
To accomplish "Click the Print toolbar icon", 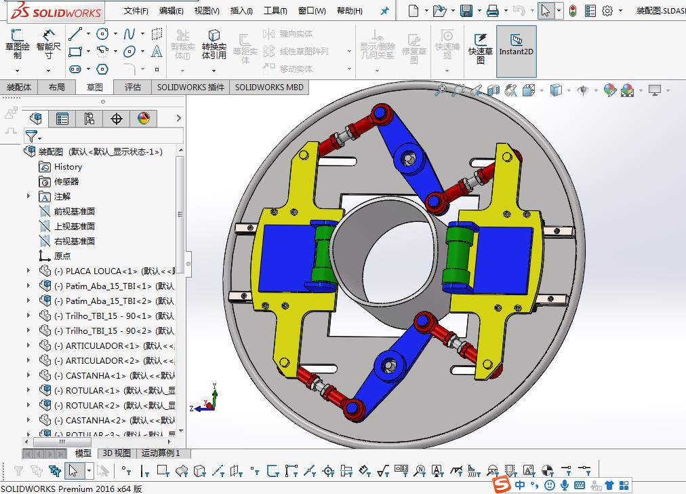I will pos(493,10).
